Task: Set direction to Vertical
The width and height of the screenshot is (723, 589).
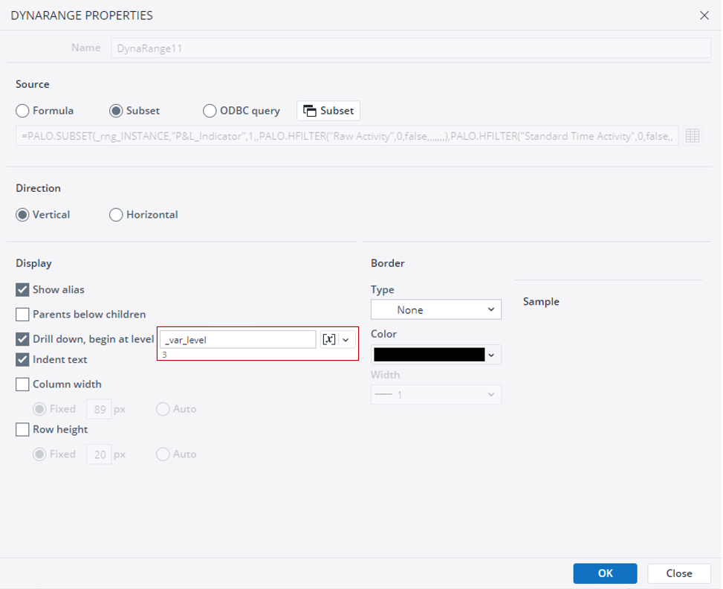Action: (x=23, y=215)
